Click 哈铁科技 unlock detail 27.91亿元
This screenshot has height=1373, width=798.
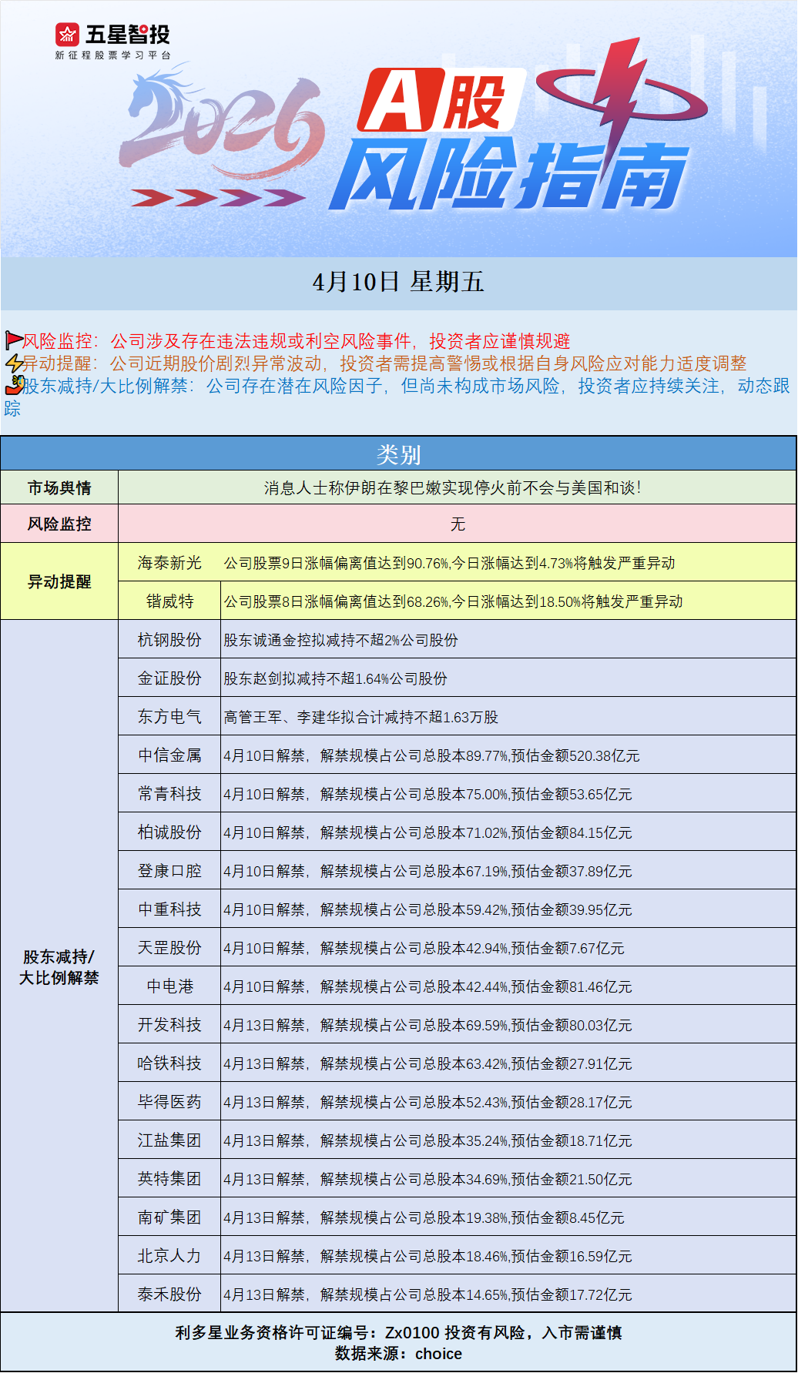pos(427,1063)
